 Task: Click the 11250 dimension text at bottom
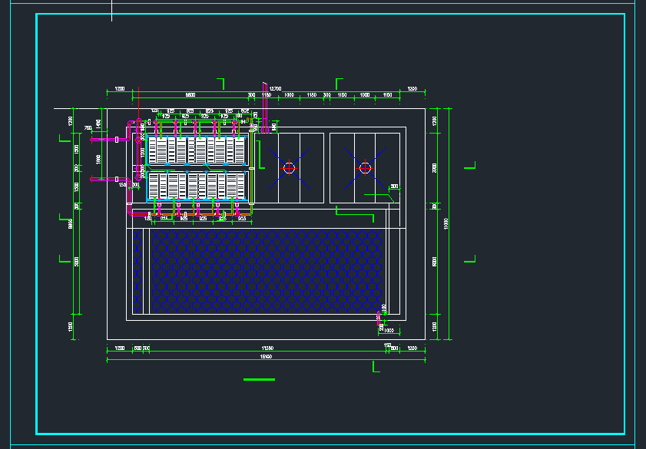coord(267,348)
